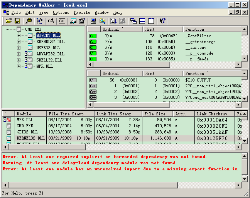Select SHELL32.DLL in the tree
This screenshot has width=250, height=198.
click(x=49, y=60)
